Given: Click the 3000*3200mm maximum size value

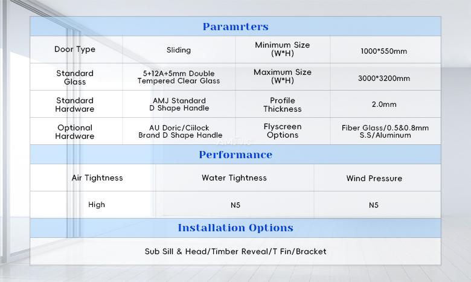Looking at the screenshot, I should [384, 79].
